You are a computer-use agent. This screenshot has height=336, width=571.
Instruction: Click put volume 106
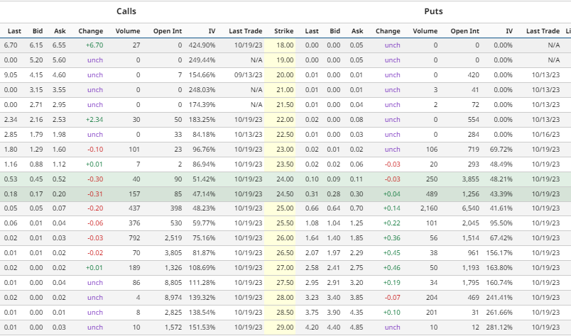pos(432,150)
